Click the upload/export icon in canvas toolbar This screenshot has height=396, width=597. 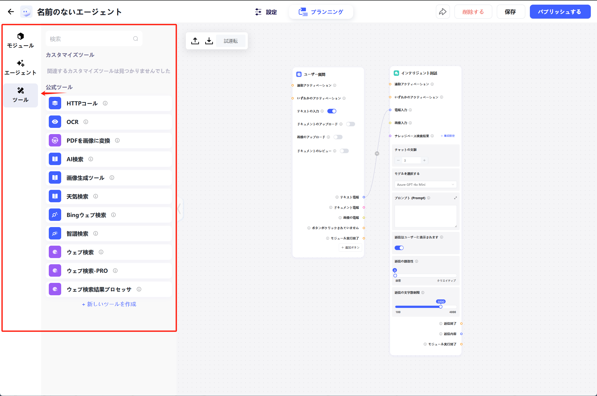[195, 41]
